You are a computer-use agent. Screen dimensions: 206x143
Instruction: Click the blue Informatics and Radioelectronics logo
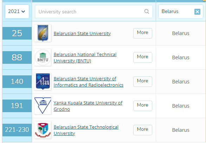coord(43,82)
